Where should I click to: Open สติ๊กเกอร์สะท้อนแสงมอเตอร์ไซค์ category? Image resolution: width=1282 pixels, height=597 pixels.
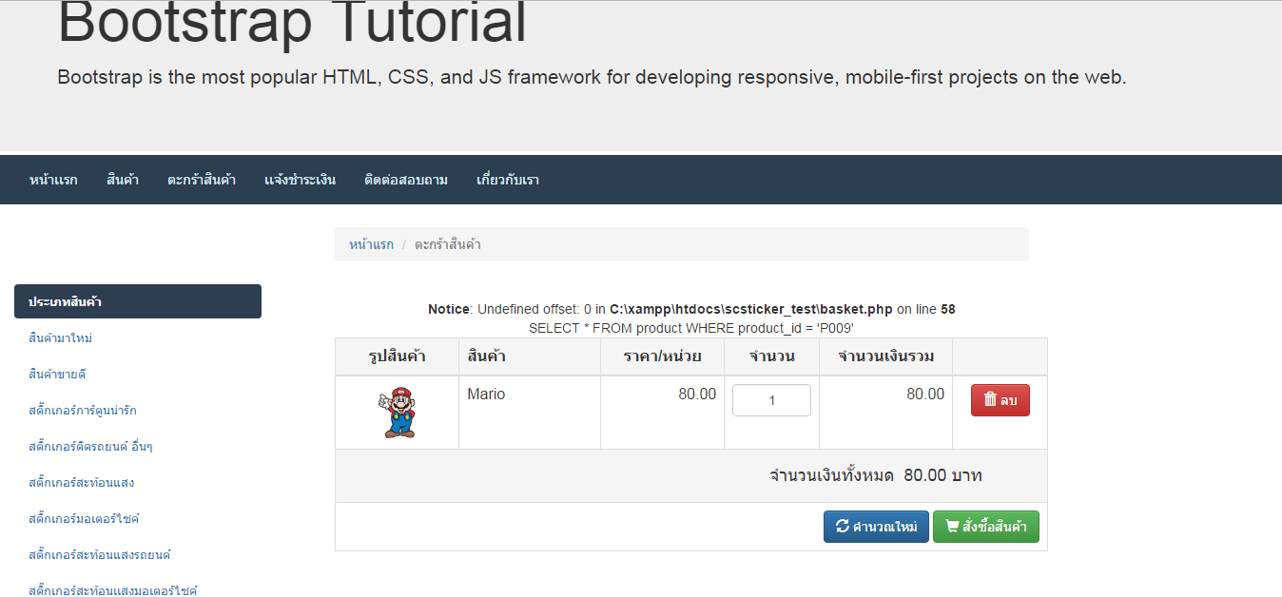pyautogui.click(x=112, y=590)
